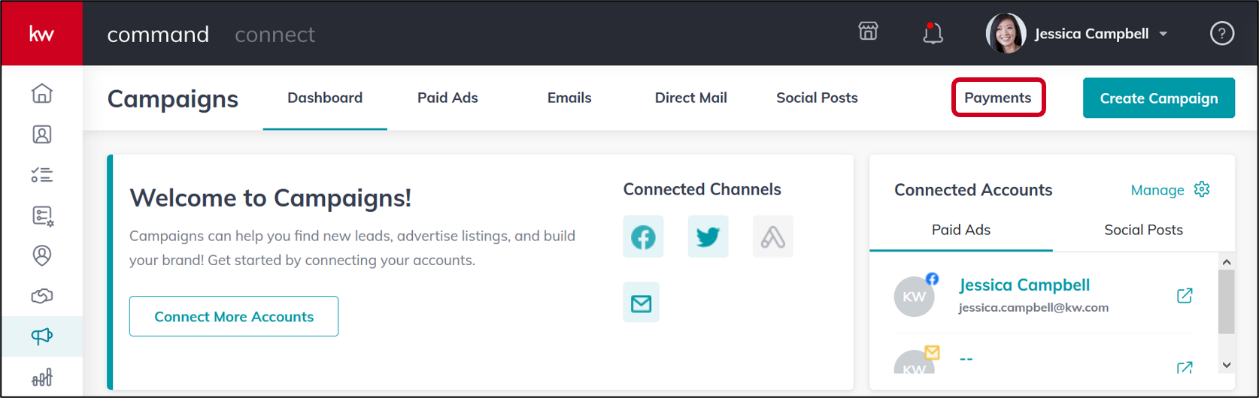Switch to the Paid Ads tab
This screenshot has width=1259, height=398.
[447, 98]
